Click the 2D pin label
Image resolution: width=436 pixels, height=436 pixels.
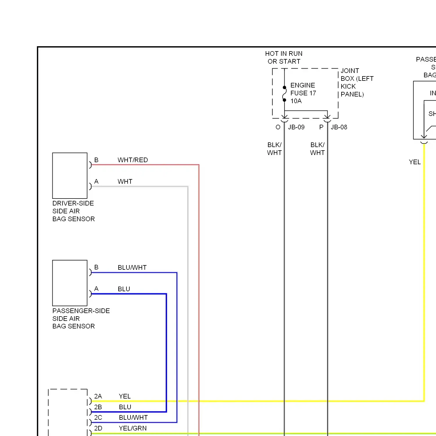click(x=98, y=428)
